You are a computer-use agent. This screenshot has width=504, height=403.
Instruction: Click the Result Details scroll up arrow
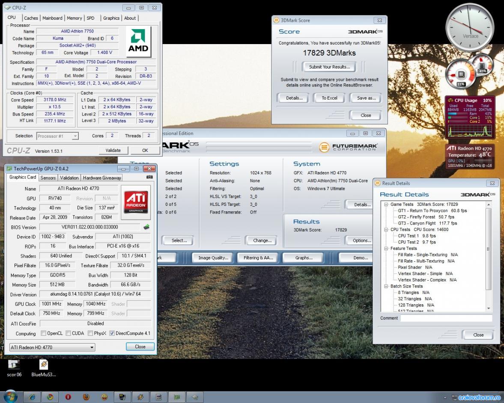pos(488,204)
